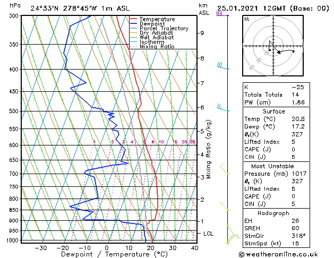Click the 'Most Unstable' section heading
The image size is (334, 258).
pos(272,166)
